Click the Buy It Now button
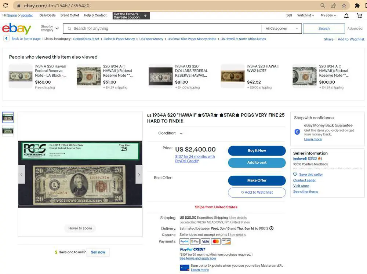This screenshot has width=367, height=274. click(x=257, y=151)
